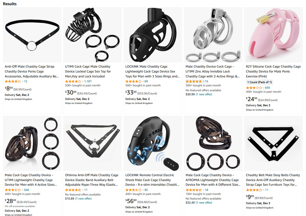Click the star rating beside 83 reviews
This screenshot has height=216, width=306.
click(x=133, y=190)
